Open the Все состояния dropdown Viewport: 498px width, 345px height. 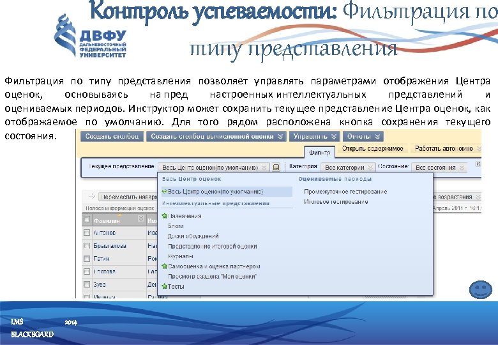click(439, 167)
